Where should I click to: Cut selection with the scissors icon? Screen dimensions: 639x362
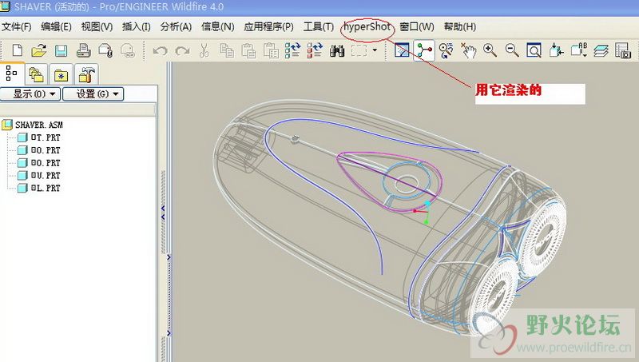click(204, 50)
